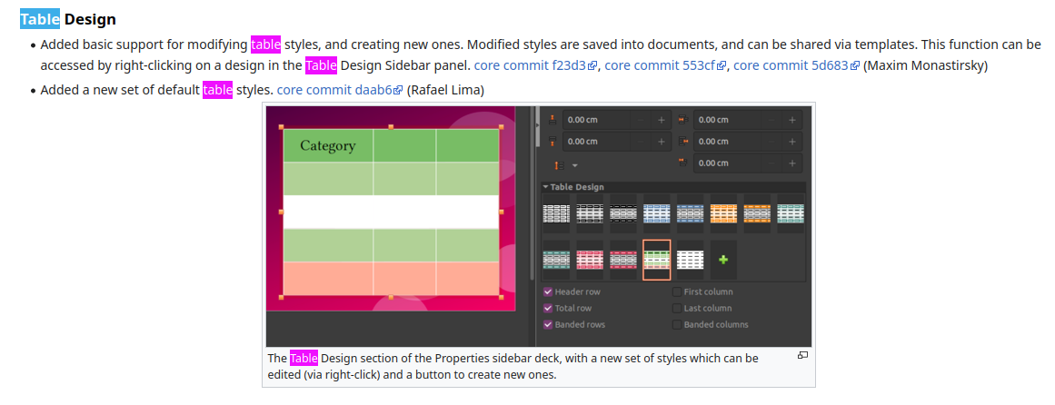
Task: Click the Category header cell in table
Action: click(x=328, y=146)
